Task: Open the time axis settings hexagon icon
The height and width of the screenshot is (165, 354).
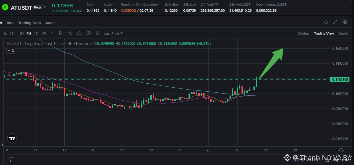Action: pyautogui.click(x=341, y=150)
